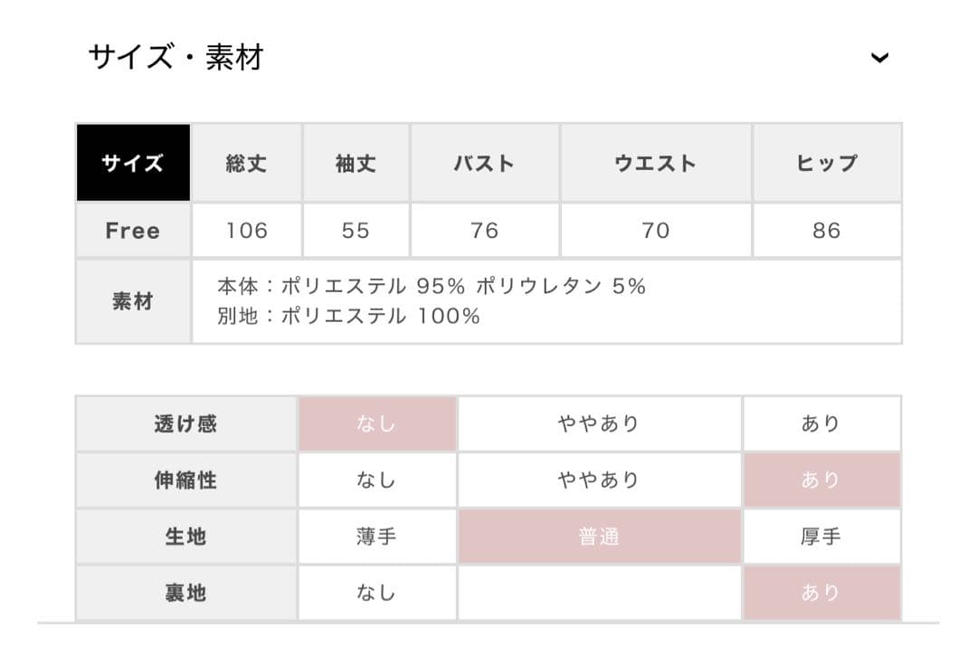Image resolution: width=977 pixels, height=656 pixels.
Task: Click the バスト column header
Action: (484, 164)
